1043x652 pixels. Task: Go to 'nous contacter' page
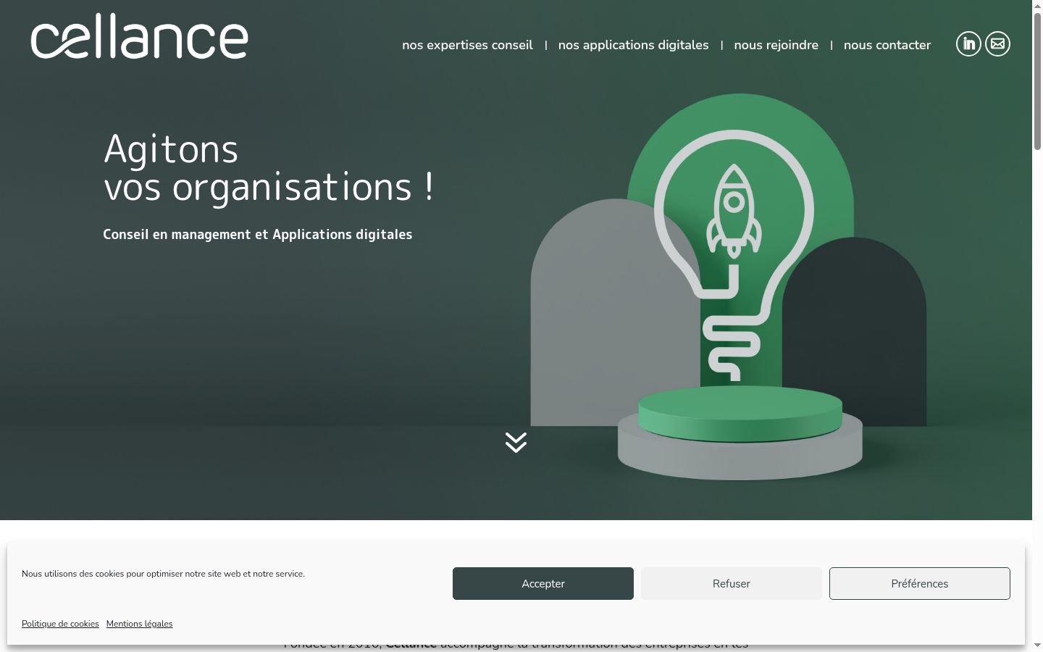point(887,45)
